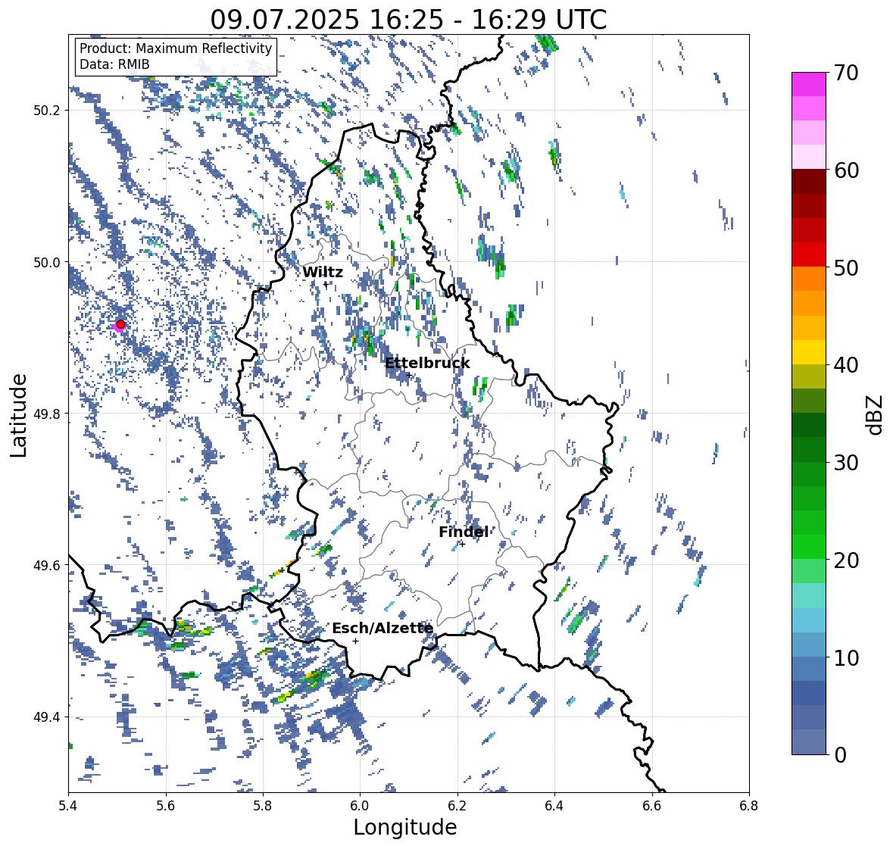Screen dimensions: 893x846
Task: Click the "Data: RMIB" legend line
Action: point(114,64)
